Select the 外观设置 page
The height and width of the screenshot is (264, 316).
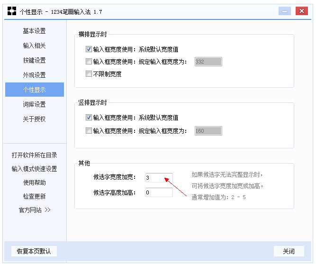tap(34, 75)
